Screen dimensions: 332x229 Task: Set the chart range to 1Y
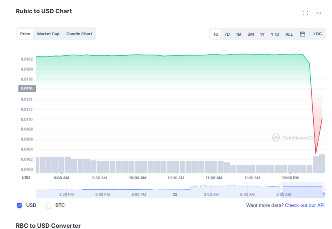[x=262, y=34]
